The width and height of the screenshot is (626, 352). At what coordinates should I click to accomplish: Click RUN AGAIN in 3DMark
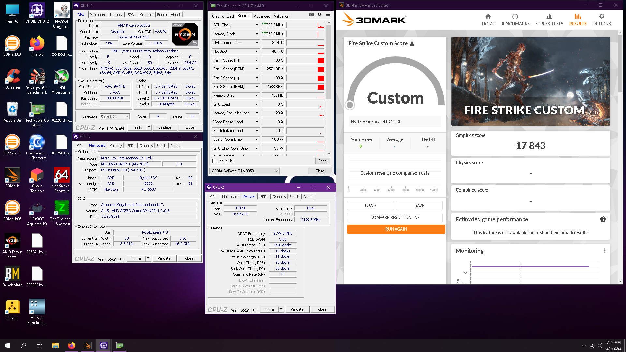[396, 229]
